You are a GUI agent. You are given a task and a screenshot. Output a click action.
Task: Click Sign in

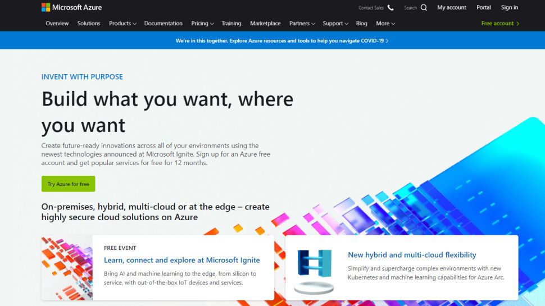coord(509,7)
